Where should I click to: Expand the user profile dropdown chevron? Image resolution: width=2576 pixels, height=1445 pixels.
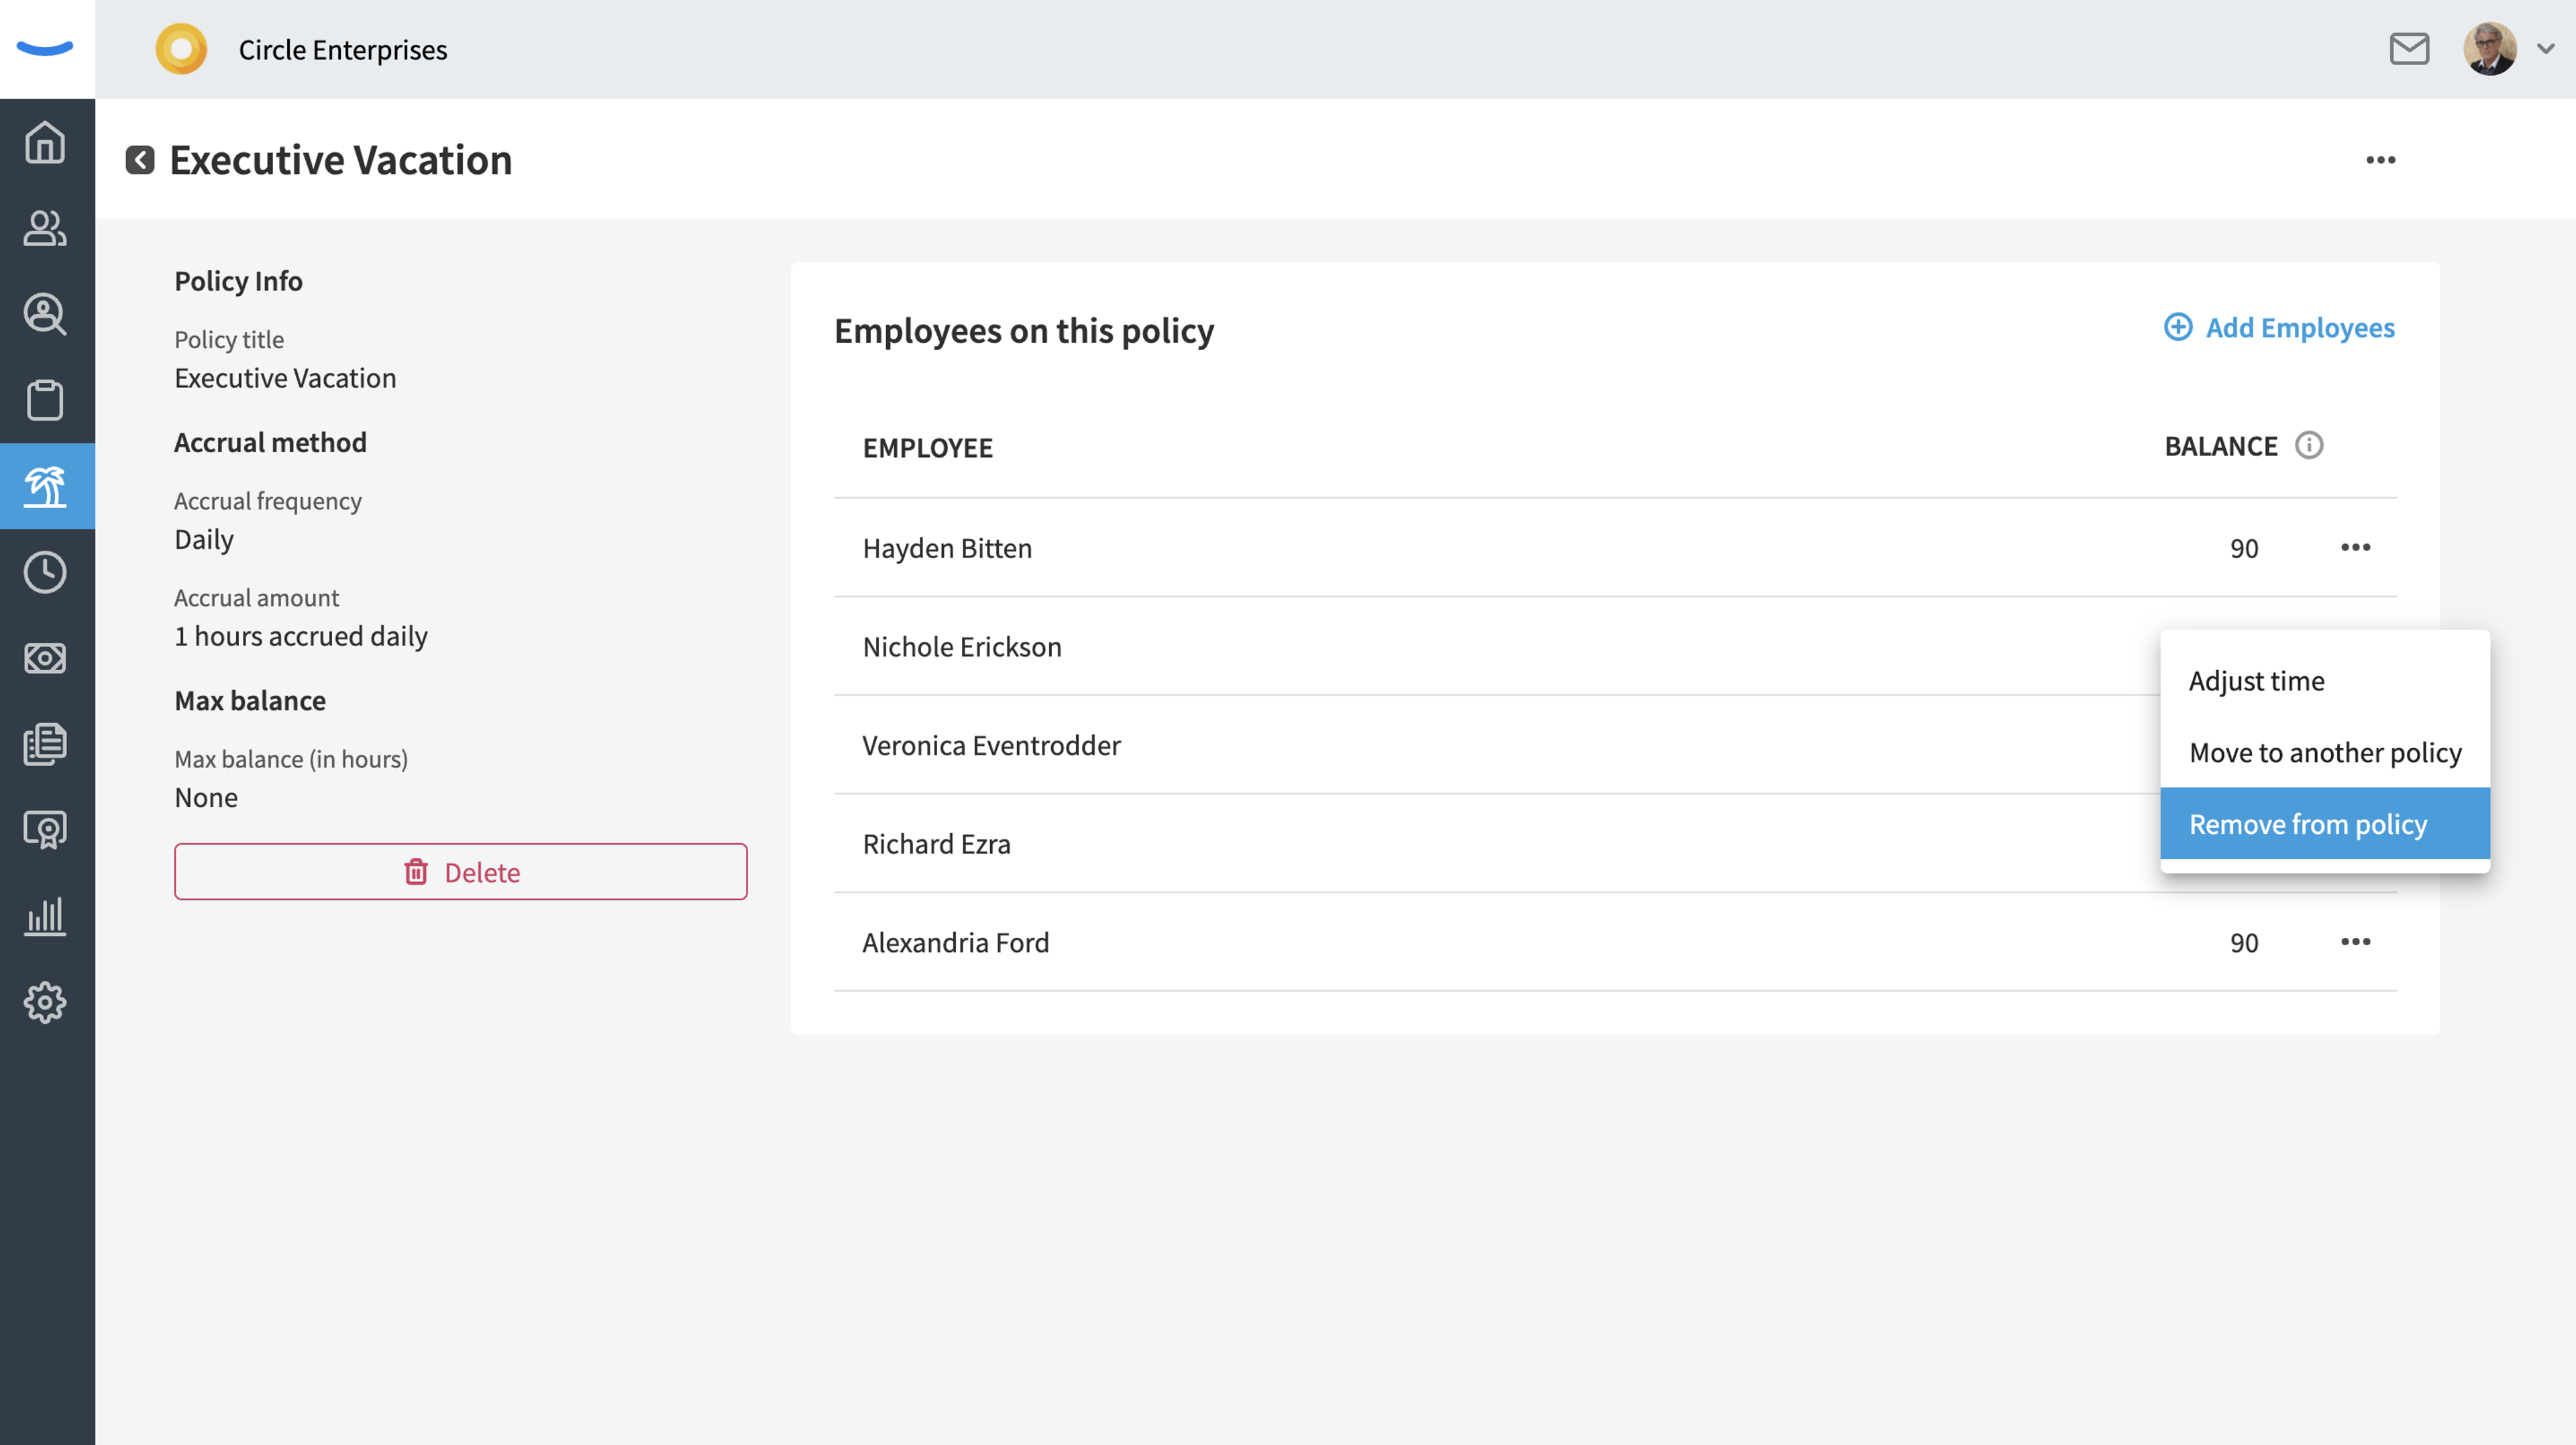[x=2545, y=48]
